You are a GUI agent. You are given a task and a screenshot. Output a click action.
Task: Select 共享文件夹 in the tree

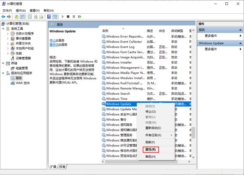pos(23,43)
